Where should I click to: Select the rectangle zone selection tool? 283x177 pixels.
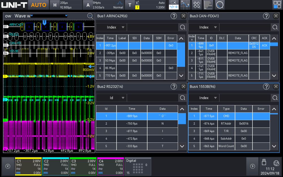173,3
